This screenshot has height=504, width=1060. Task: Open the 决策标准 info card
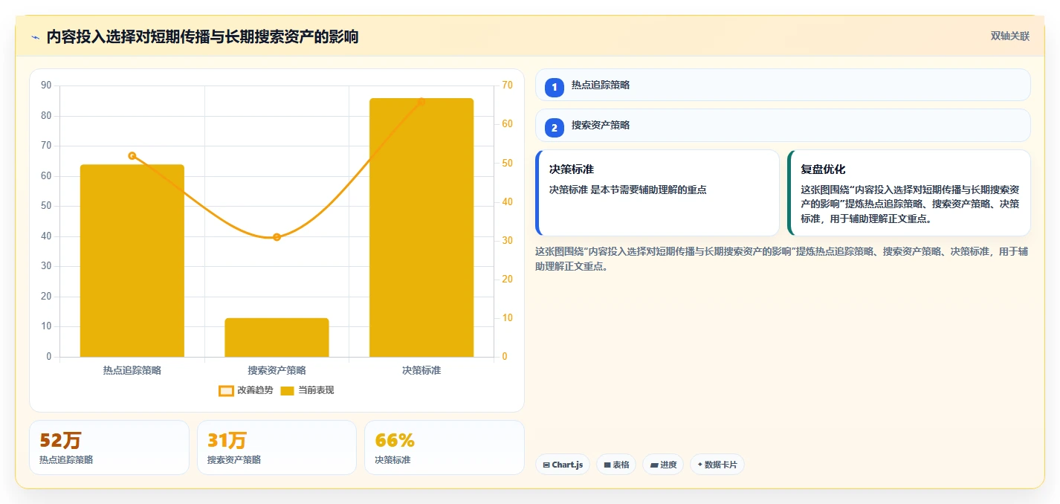click(657, 193)
